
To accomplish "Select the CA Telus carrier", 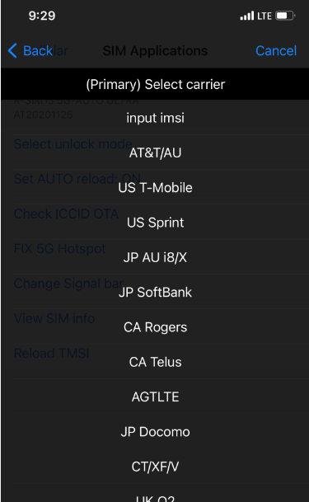I will tap(155, 362).
